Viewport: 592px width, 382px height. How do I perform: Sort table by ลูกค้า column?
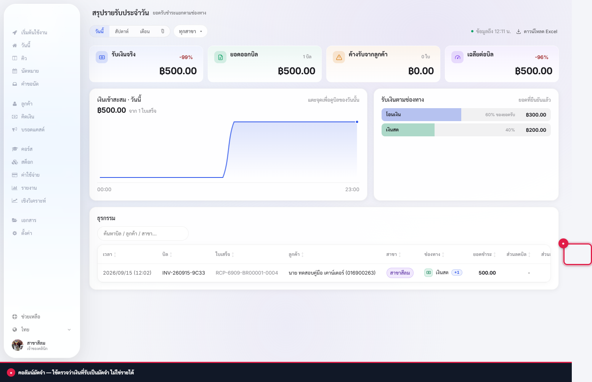point(296,254)
